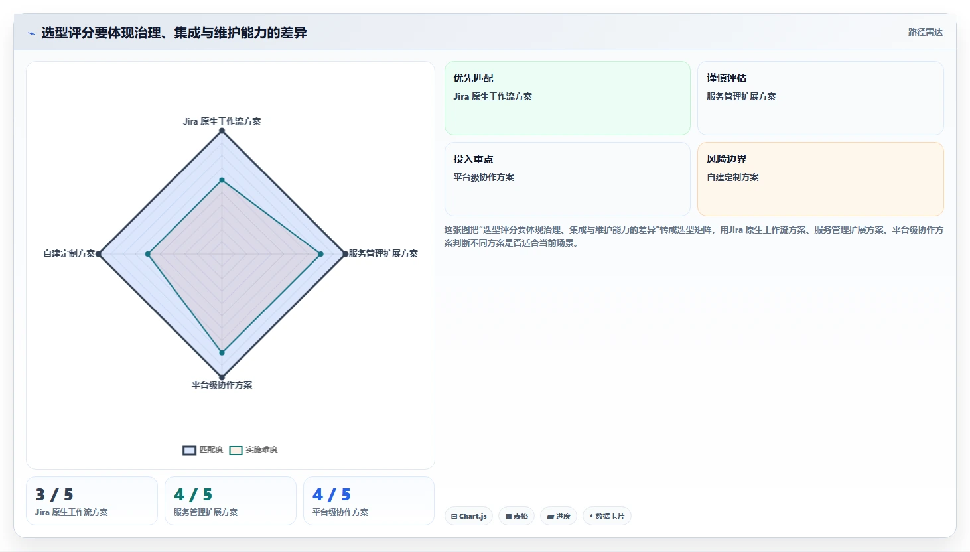970x552 pixels.
Task: Click the radar point at 平台级协作方案 vertex
Action: point(222,378)
